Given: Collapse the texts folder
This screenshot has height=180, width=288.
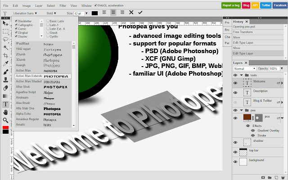Looking at the screenshot, I should point(242,75).
